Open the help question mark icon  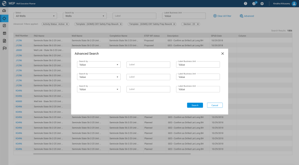(246, 4)
